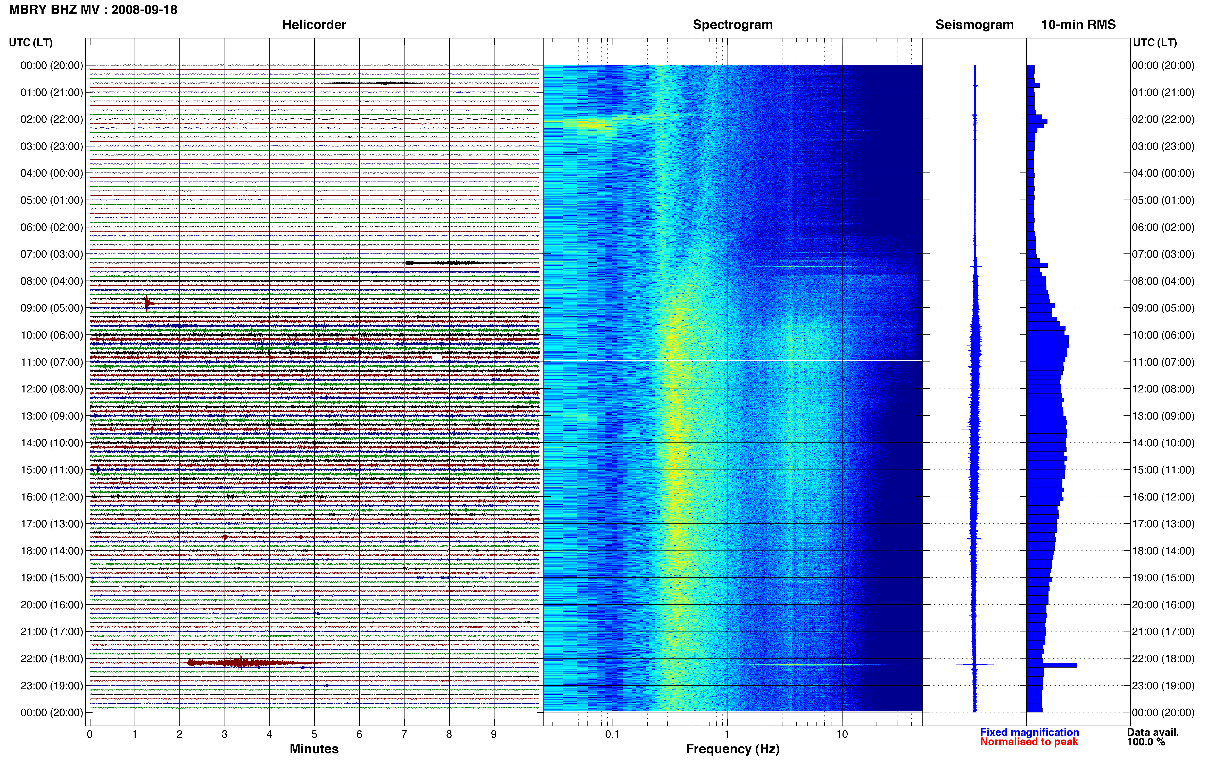Screen dimensions: 1222x764
Task: Click left time label '10:00 (06:00)'
Action: pyautogui.click(x=52, y=335)
